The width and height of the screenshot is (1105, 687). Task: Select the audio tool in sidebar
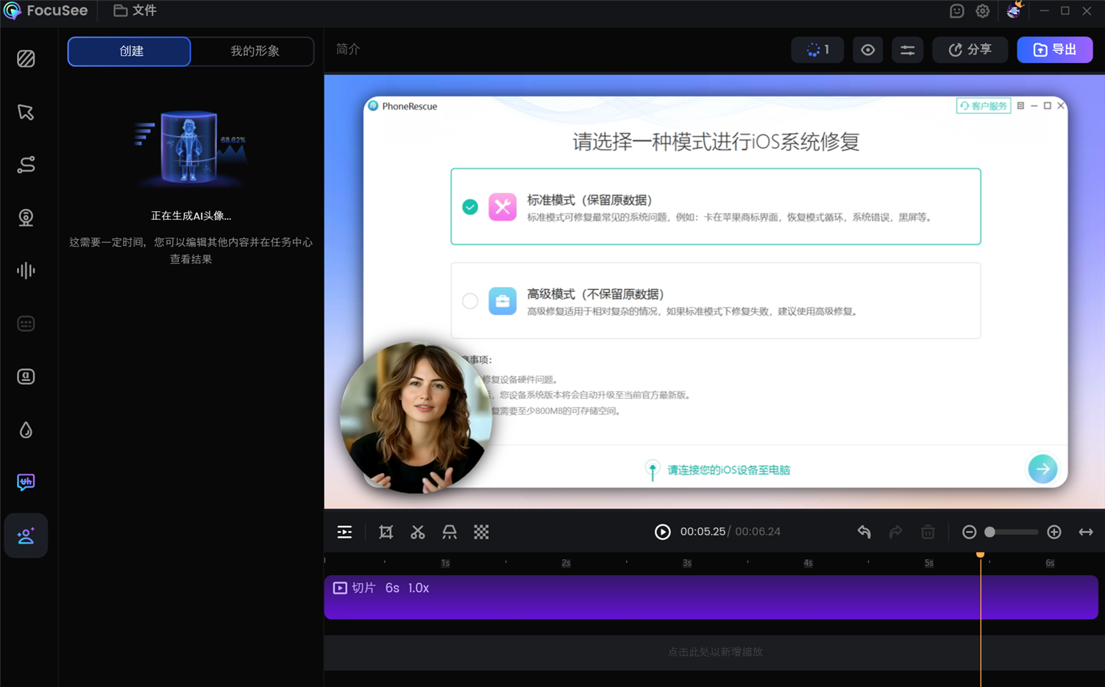tap(26, 270)
